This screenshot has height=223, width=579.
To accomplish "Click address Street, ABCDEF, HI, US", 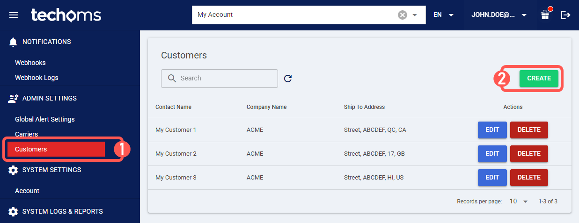I will coord(374,178).
